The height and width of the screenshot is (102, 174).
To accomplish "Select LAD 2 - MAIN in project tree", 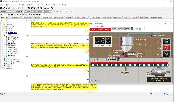I will (12, 33).
